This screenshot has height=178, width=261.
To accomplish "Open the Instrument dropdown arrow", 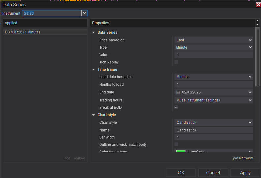I will pyautogui.click(x=85, y=13).
